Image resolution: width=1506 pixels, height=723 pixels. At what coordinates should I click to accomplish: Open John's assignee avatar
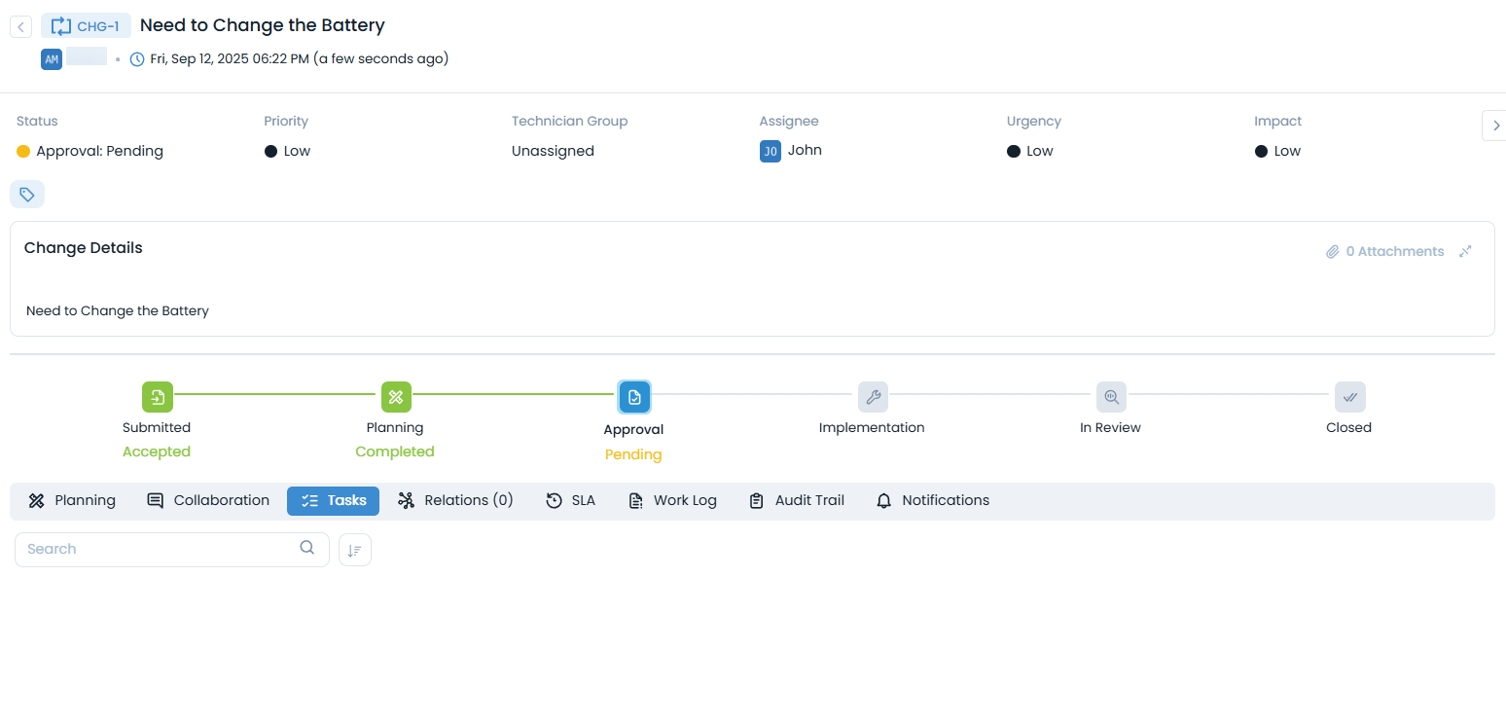(x=770, y=151)
